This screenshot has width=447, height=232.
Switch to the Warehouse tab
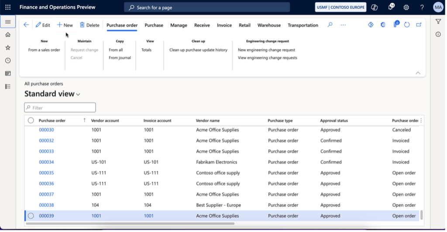[269, 25]
